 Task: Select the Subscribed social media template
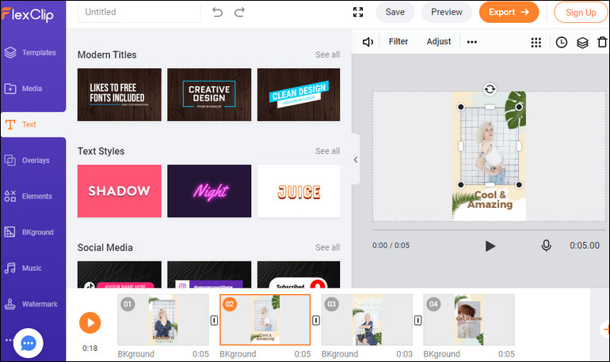point(299,274)
